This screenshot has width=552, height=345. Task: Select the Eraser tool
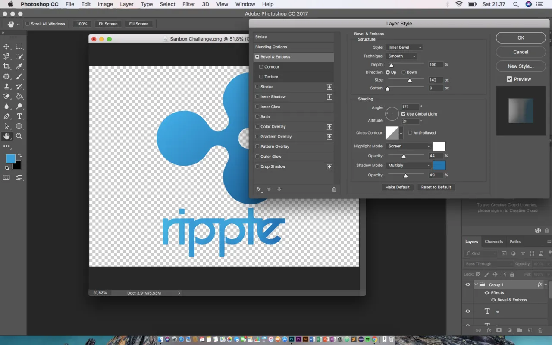click(x=6, y=96)
